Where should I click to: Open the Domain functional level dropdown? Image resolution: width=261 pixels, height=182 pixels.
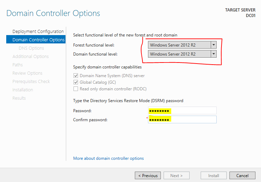click(x=182, y=54)
